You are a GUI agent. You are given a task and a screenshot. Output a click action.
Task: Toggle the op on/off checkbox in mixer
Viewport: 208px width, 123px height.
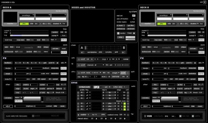79,65
